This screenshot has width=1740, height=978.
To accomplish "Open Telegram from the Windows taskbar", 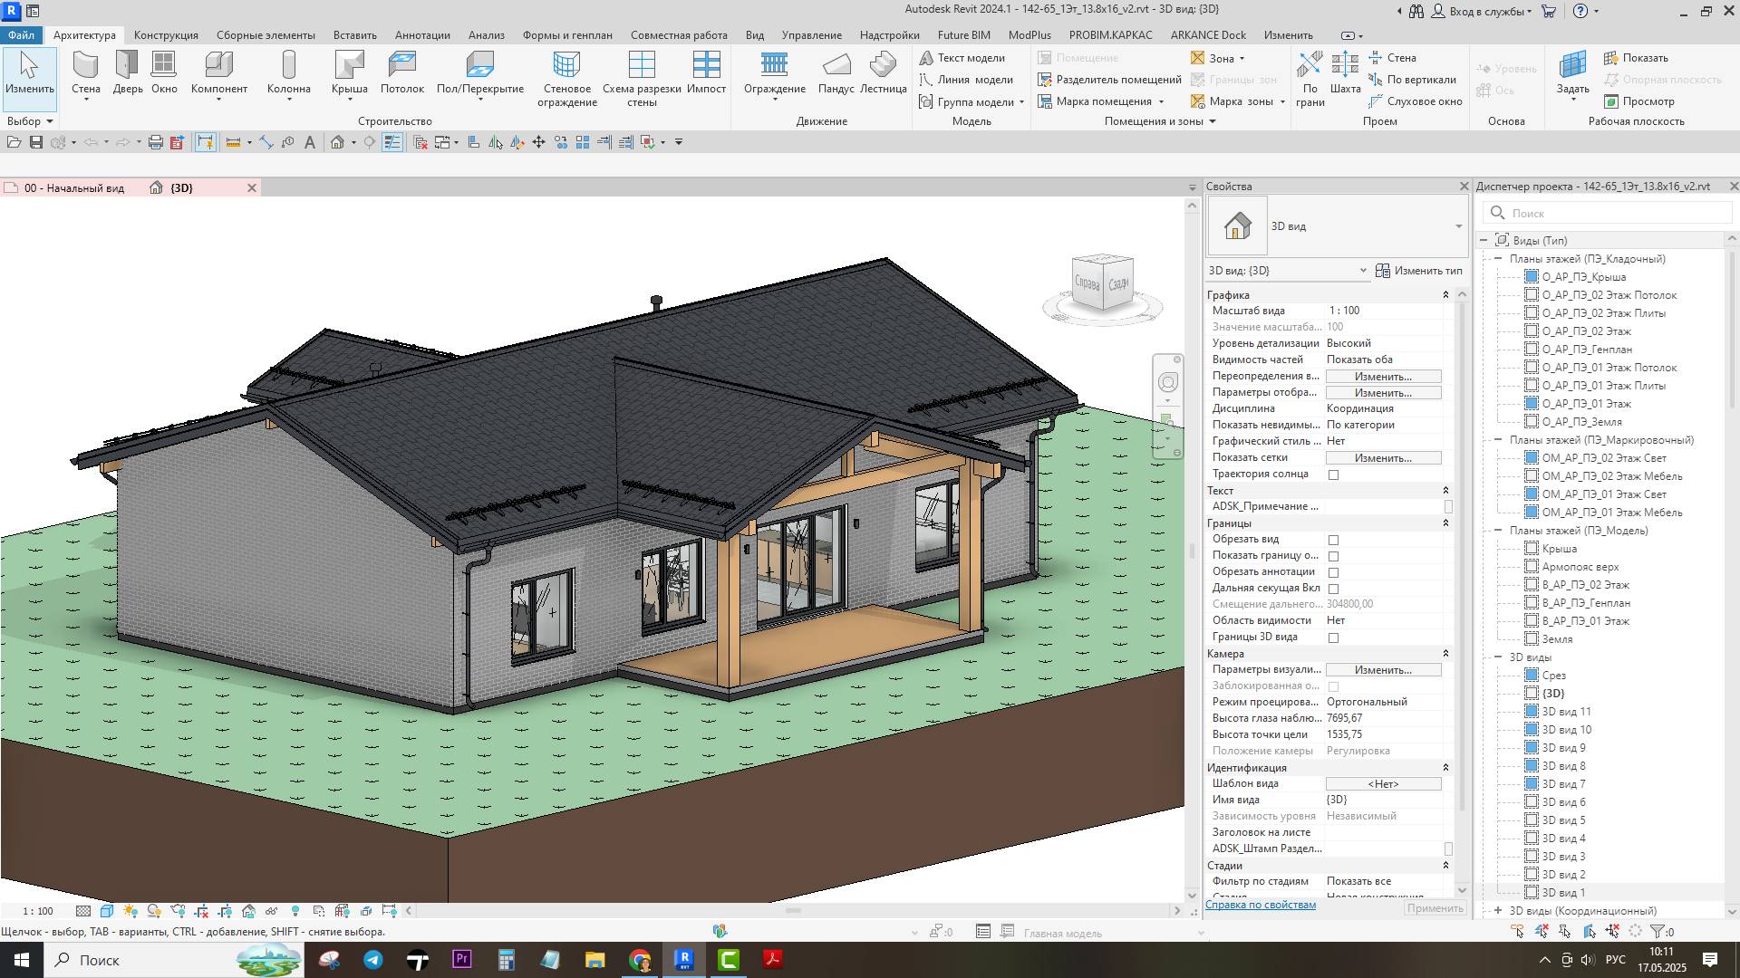I will pos(373,960).
